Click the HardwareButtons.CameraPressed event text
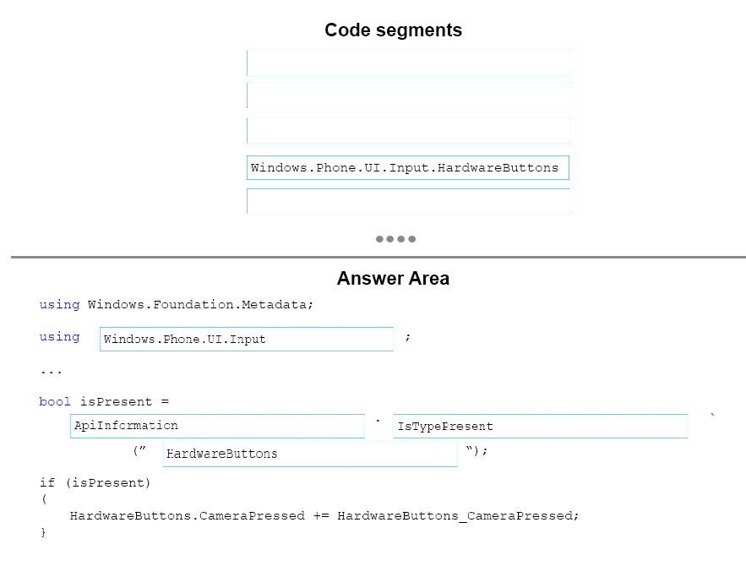 (188, 515)
